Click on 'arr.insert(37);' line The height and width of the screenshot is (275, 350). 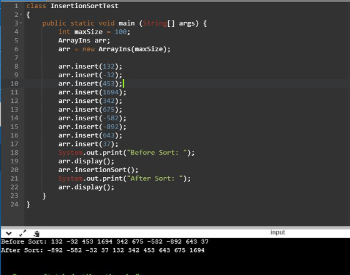point(88,144)
